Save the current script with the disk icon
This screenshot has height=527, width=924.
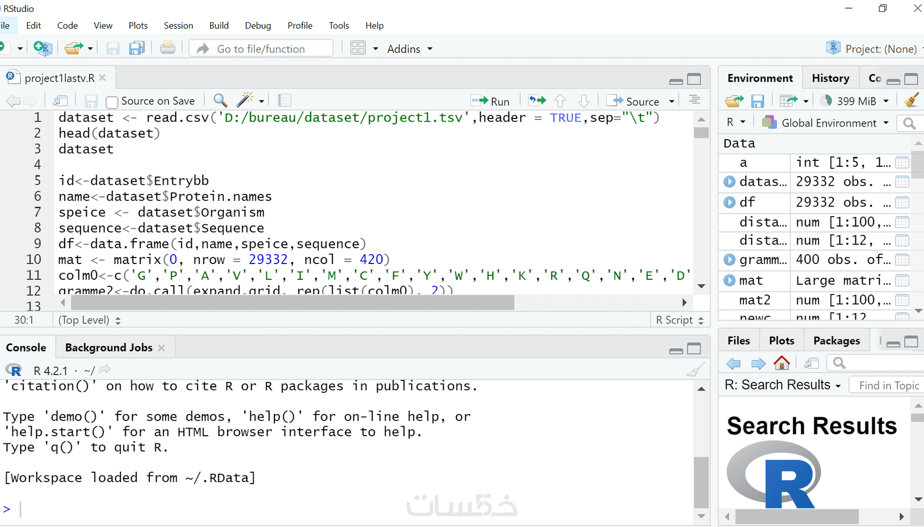91,101
